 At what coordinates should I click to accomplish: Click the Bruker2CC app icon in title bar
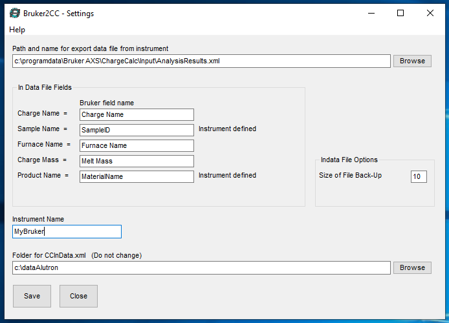(x=15, y=14)
